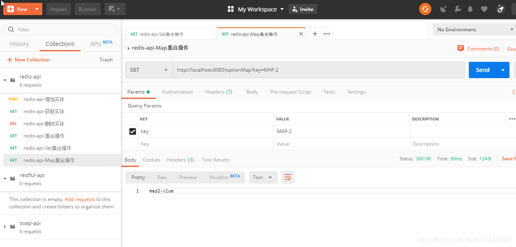Screen dimensions: 516x247
Task: Collapse the redis-api collection
Action: coord(5,80)
